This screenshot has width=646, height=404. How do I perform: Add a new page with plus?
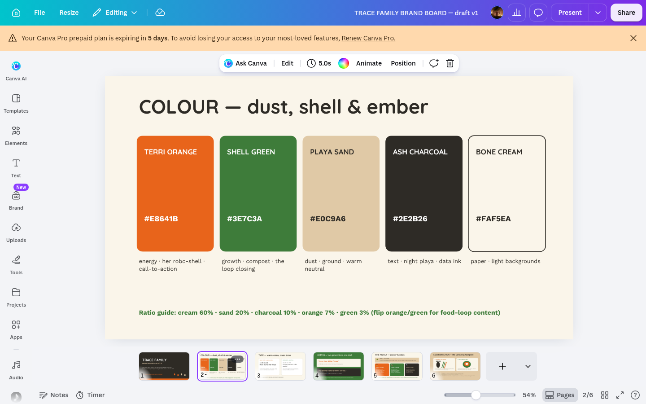[x=502, y=366]
